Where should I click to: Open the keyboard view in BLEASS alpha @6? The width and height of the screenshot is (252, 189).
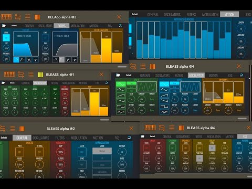pos(150,128)
